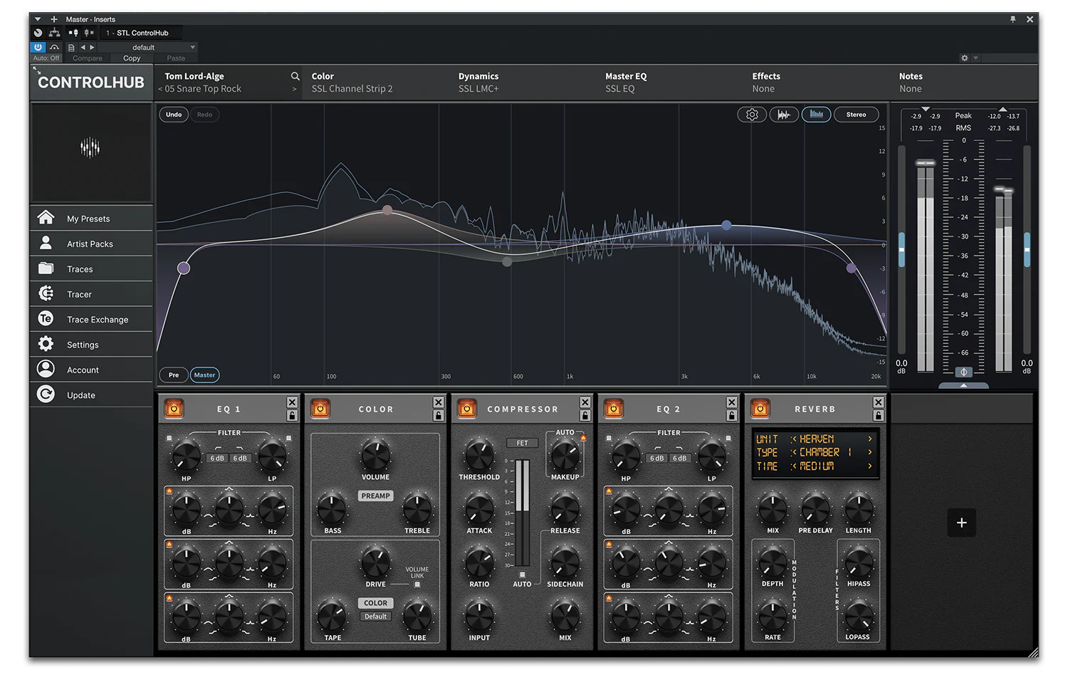Open the Master EQ SSL EQ tab

[x=626, y=83]
